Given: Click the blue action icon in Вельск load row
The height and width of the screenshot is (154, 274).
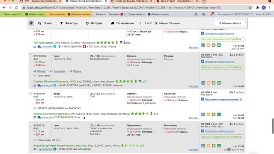Looking at the screenshot, I should click(203, 83).
